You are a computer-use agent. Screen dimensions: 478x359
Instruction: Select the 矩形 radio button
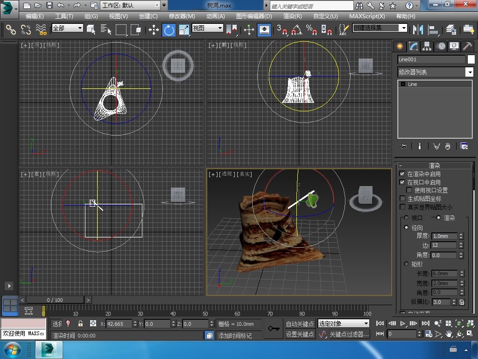(406, 264)
